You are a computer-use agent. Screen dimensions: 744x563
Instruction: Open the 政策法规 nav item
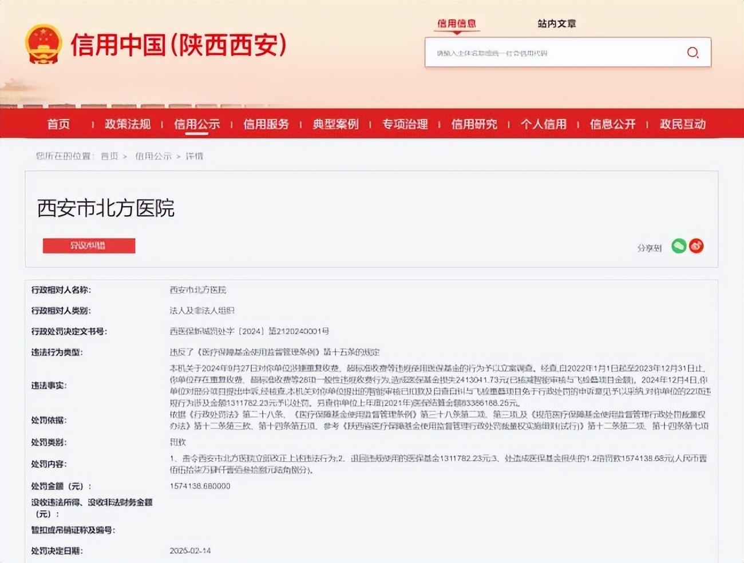(x=128, y=124)
